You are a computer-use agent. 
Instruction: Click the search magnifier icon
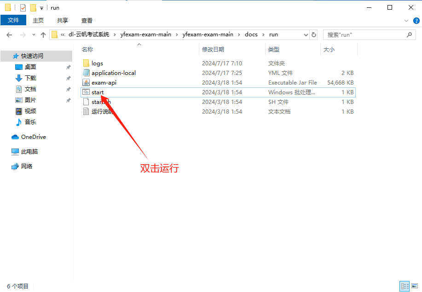tap(409, 35)
